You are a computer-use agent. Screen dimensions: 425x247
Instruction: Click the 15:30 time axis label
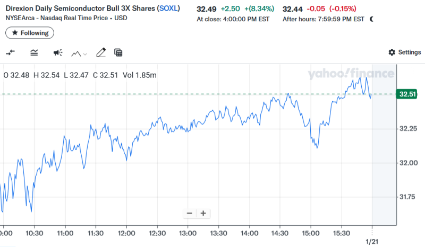tap(341, 233)
